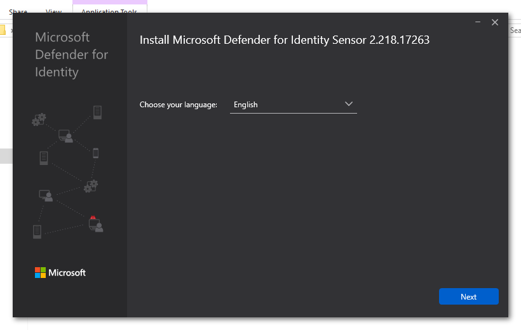Open Application Tools tab in File Explorer

(x=109, y=10)
